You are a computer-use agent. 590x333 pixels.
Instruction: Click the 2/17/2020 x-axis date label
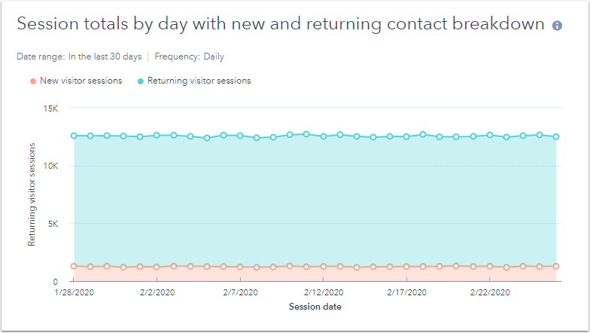(406, 292)
